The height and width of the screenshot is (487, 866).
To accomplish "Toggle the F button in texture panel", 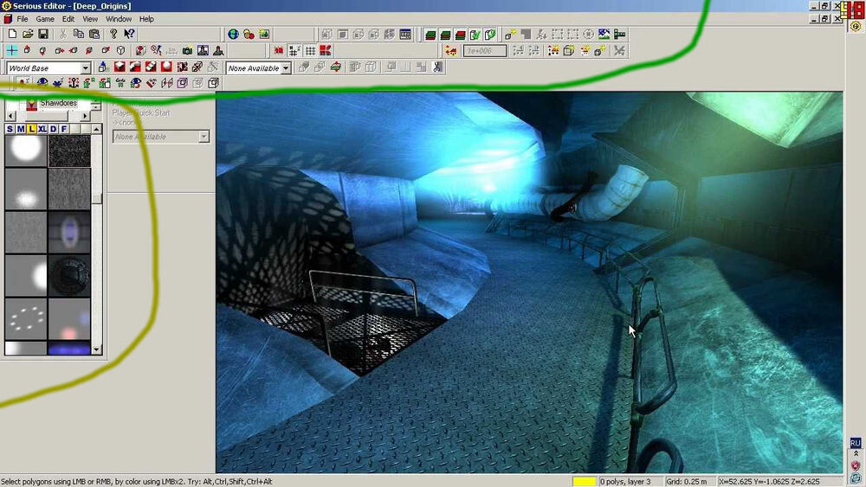I will 64,129.
